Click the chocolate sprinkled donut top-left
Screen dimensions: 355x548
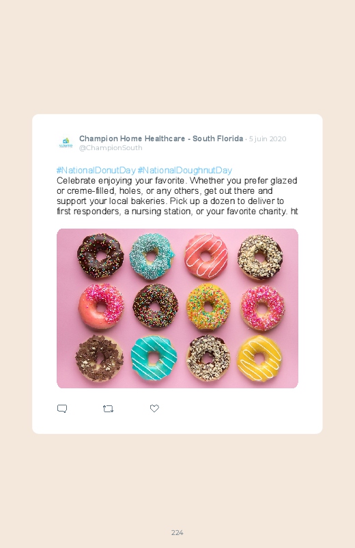(x=100, y=256)
